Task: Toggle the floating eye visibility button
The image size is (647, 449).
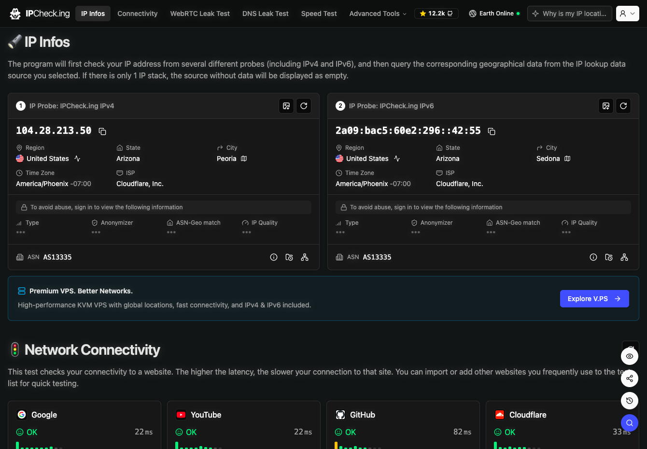Action: (630, 356)
